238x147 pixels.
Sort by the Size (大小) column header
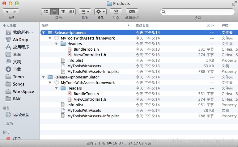pos(203,26)
